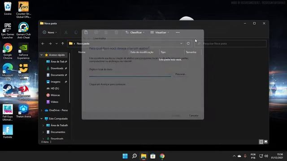Screen dimensions: 287x161
Task: Open the three-dots more options menu
Action: point(178,33)
